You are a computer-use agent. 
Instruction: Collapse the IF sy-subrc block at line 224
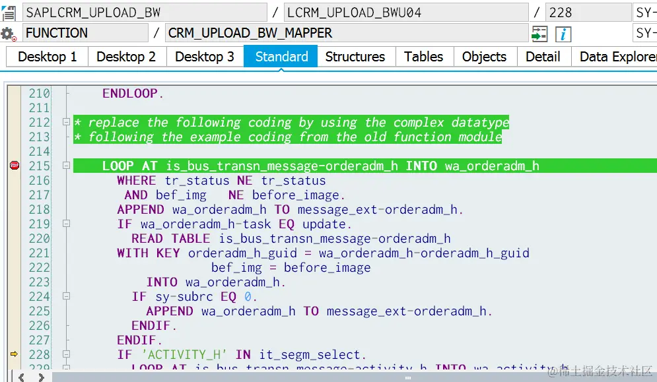pyautogui.click(x=66, y=296)
